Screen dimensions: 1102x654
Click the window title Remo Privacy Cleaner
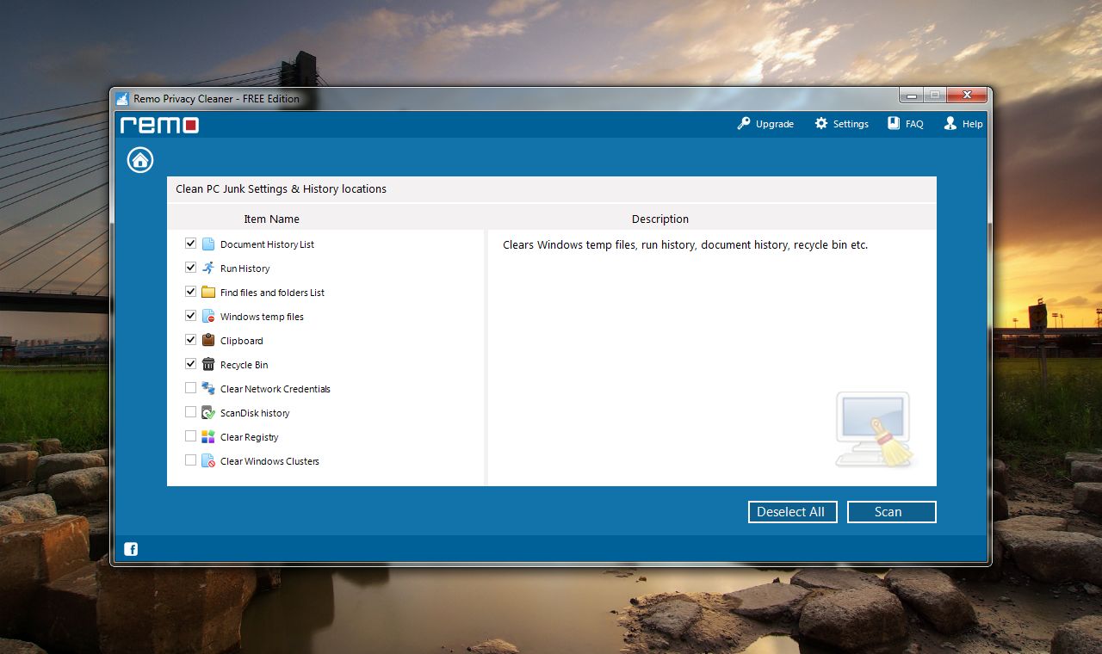(x=216, y=99)
